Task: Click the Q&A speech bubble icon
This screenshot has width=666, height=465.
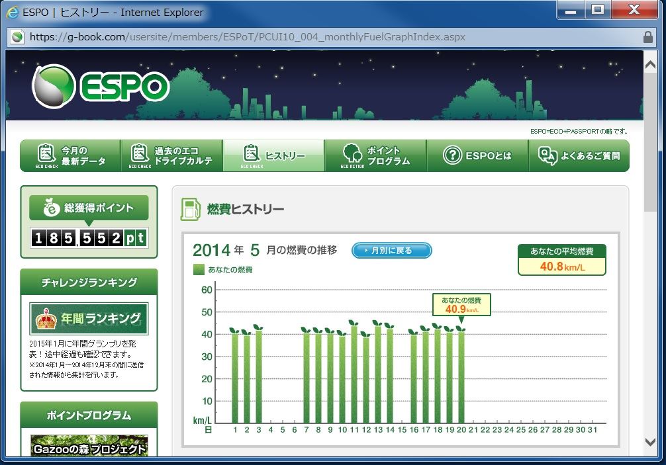Action: coord(547,155)
